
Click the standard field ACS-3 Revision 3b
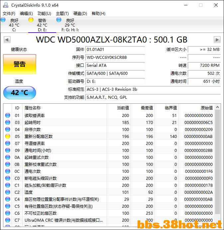tap(153, 89)
